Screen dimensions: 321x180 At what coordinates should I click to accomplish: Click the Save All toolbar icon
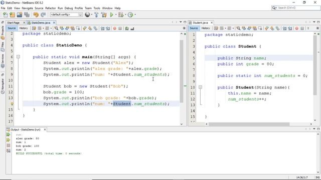click(27, 14)
